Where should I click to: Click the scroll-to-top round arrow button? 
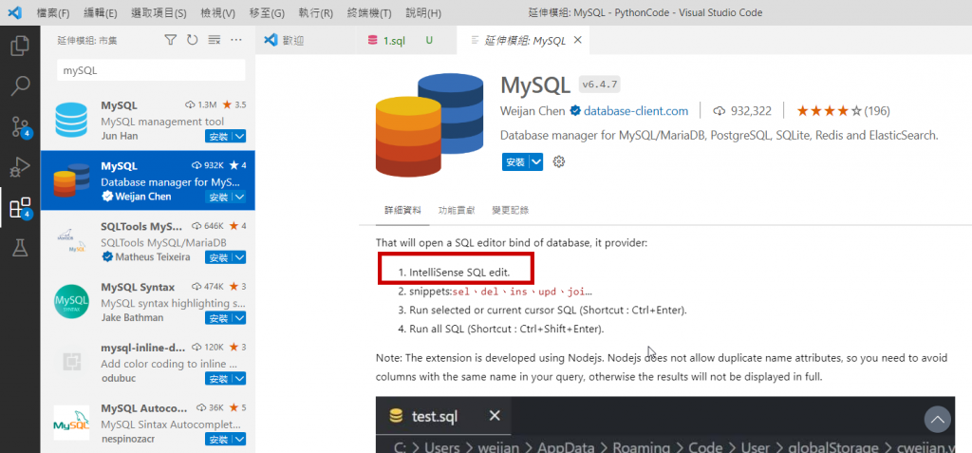click(x=937, y=420)
